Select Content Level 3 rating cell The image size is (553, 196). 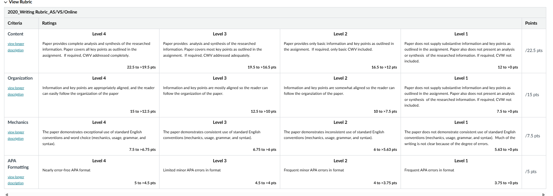tap(220, 51)
